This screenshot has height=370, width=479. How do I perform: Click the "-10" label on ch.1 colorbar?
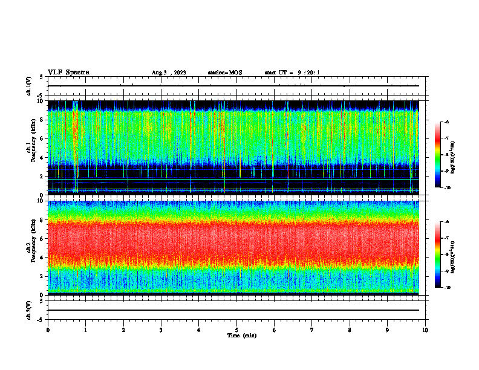pos(448,188)
